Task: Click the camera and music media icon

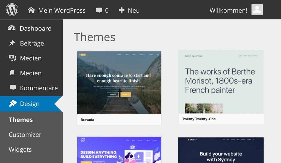Action: [x=12, y=58]
